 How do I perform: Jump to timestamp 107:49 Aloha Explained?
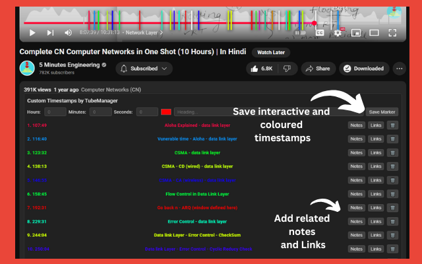point(37,125)
